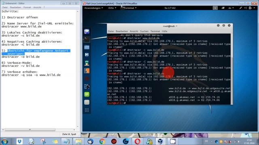The image size is (259, 145).
Task: Open Format menu in Notepad editor
Action: (27, 7)
